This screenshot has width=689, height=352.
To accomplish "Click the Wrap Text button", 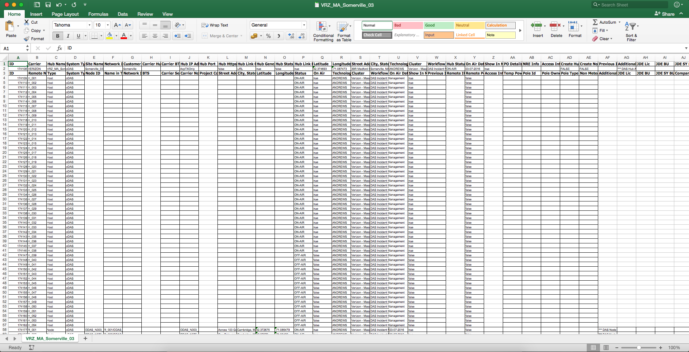I will [215, 25].
